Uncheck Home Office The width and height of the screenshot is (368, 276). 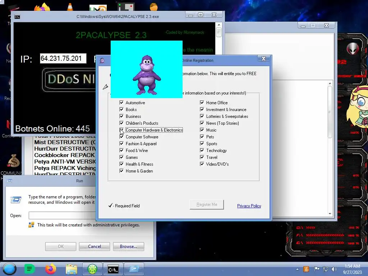coord(202,102)
